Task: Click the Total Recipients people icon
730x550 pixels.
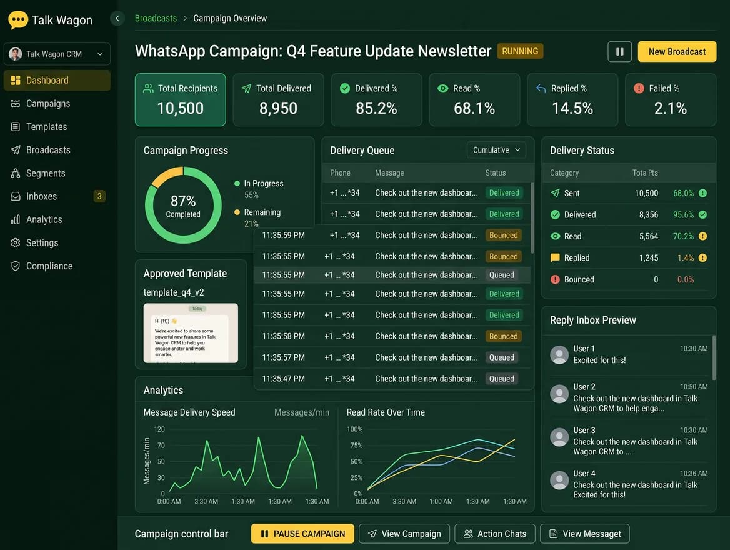Action: [x=149, y=89]
